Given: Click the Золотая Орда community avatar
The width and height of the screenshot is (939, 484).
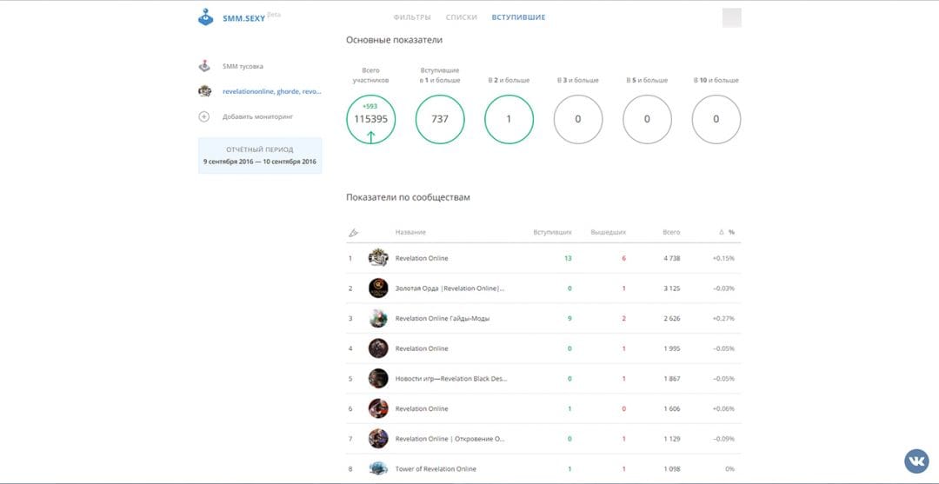Looking at the screenshot, I should [378, 288].
